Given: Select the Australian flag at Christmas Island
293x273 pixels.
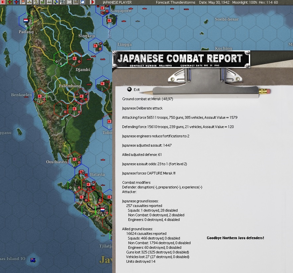Looking at the screenshot, I should pyautogui.click(x=33, y=260).
